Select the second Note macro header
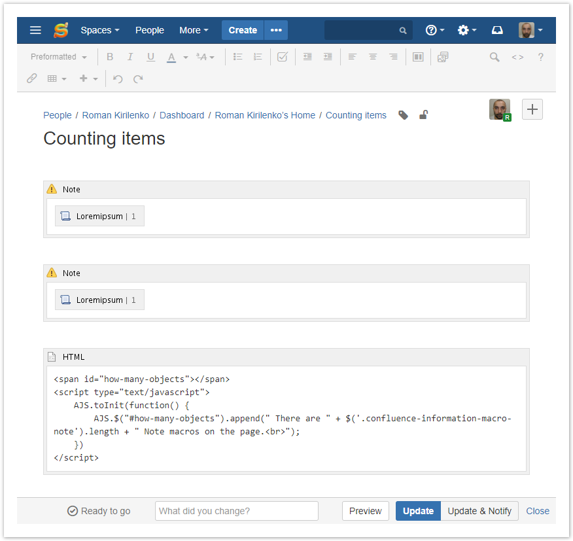The height and width of the screenshot is (541, 573). (286, 273)
